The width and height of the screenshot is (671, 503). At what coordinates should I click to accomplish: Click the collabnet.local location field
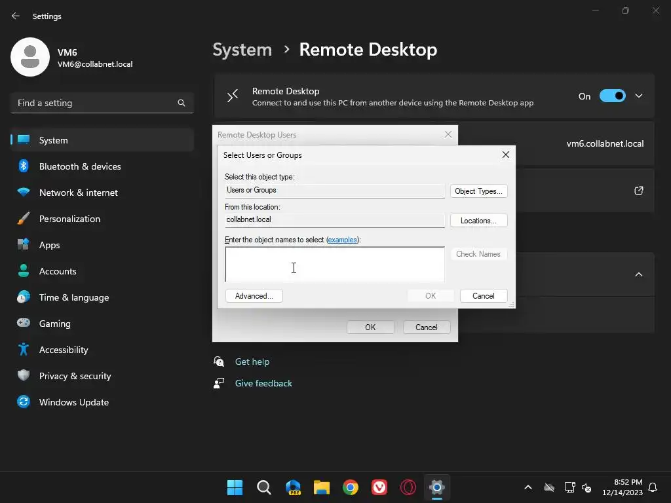click(335, 220)
